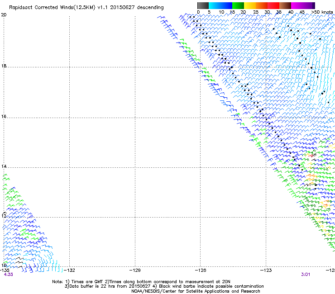Click the cyan 5-10 knots legend segment

[215, 5]
